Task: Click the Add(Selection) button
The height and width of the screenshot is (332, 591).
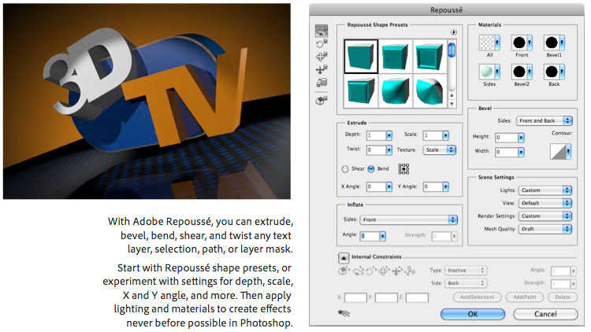Action: tap(477, 297)
